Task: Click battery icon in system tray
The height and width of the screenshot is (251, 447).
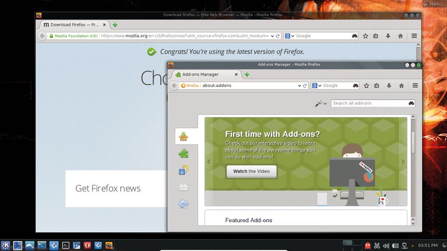Action: click(395, 246)
